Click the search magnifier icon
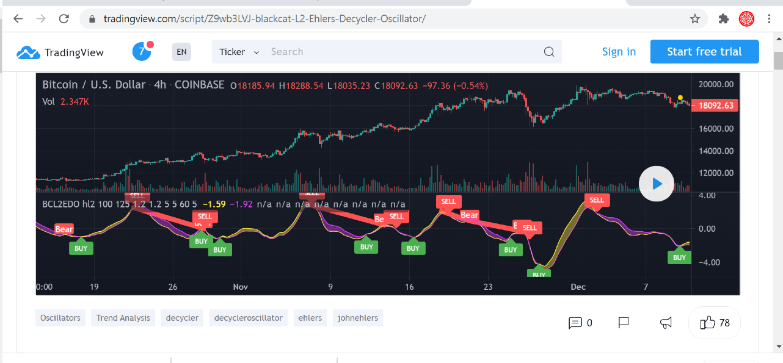Viewport: 783px width, 363px height. [548, 52]
